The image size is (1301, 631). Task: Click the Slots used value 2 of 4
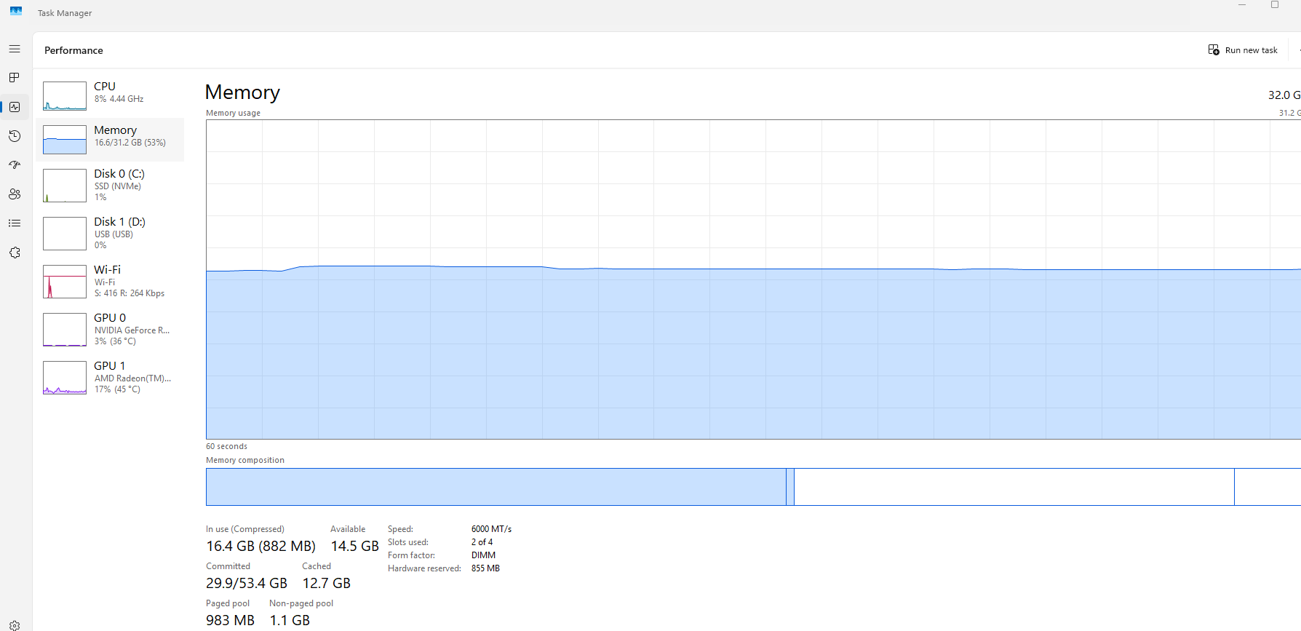(482, 542)
